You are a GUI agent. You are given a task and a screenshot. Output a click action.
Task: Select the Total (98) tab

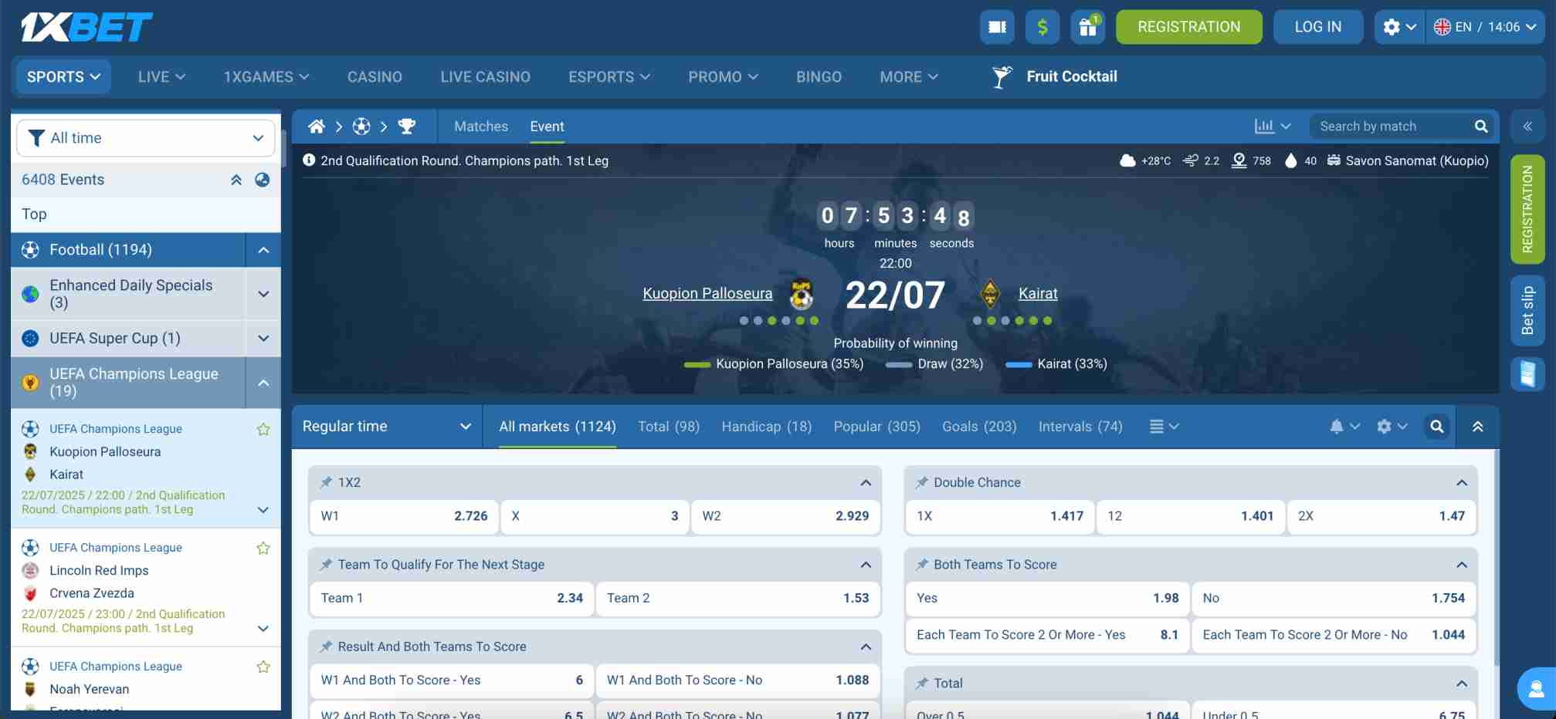pos(669,427)
